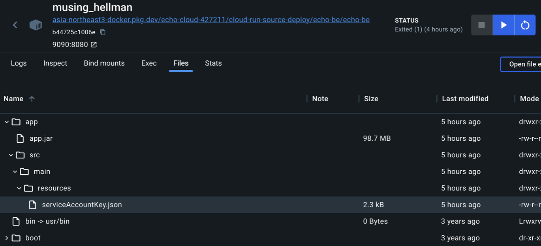The width and height of the screenshot is (541, 246).
Task: Select the app.jar file
Action: tap(41, 138)
